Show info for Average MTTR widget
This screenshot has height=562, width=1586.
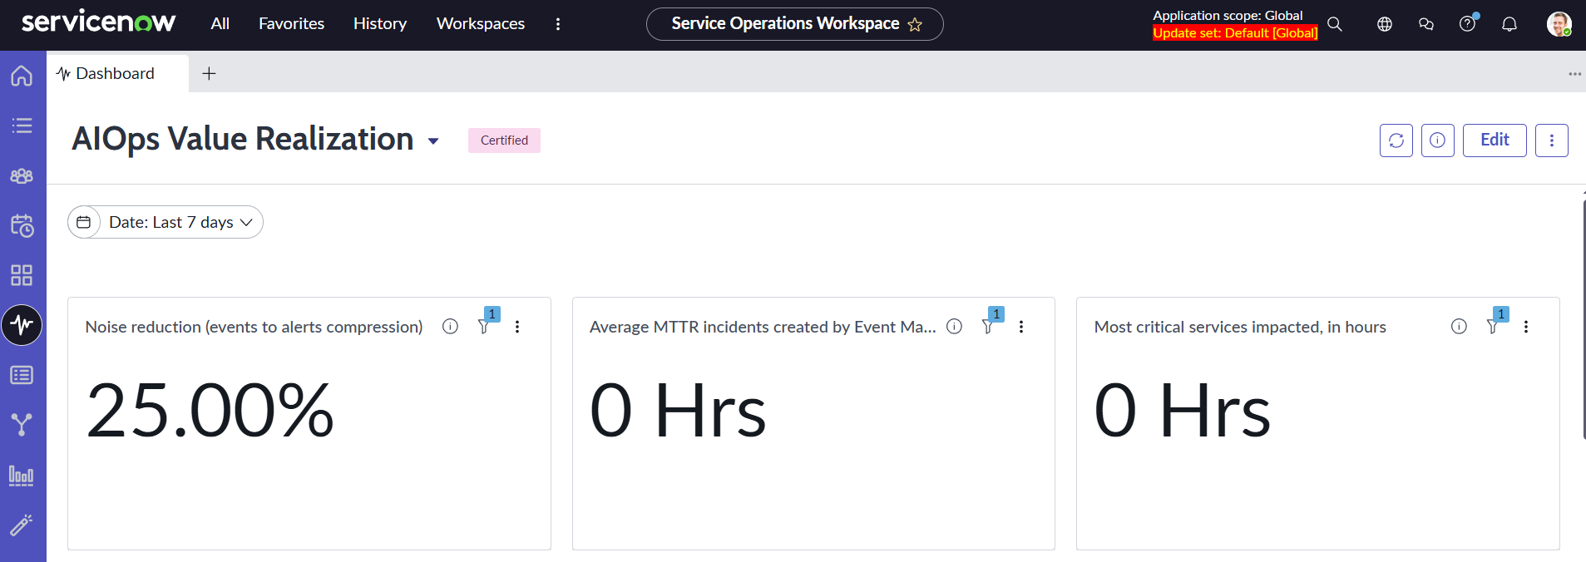pyautogui.click(x=955, y=327)
